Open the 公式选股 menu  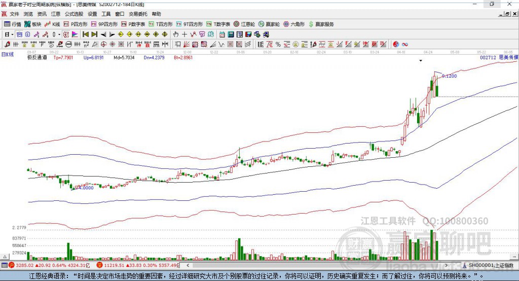tap(74, 14)
